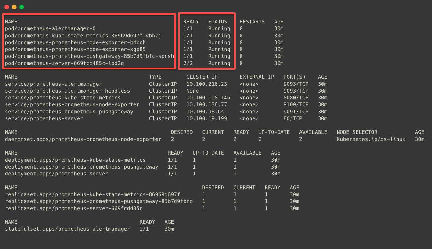This screenshot has height=249, width=432.
Task: Click the service/prometheus-server row
Action: tap(44, 118)
